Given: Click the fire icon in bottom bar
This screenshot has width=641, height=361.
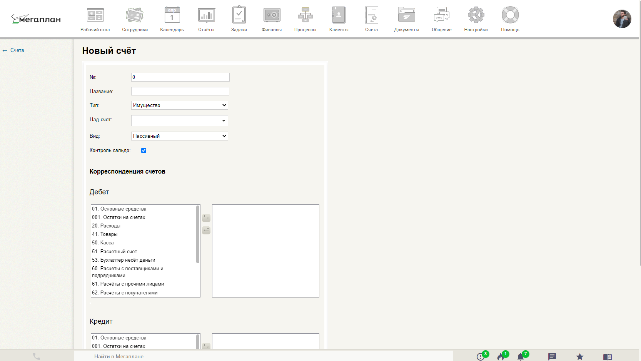Looking at the screenshot, I should coord(501,356).
